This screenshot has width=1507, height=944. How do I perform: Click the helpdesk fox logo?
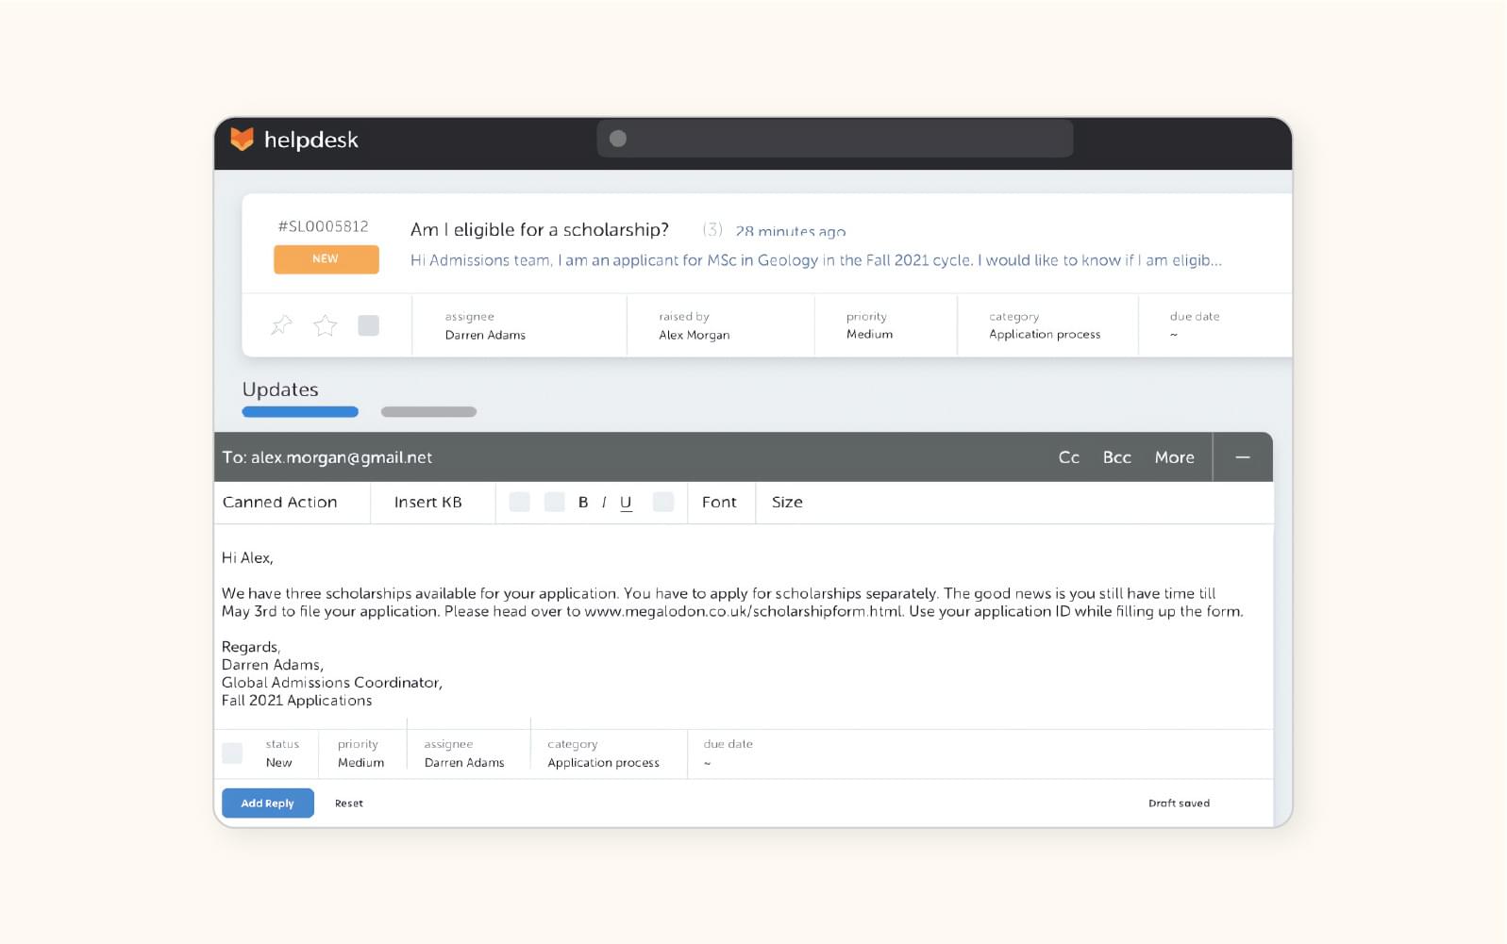click(x=243, y=139)
